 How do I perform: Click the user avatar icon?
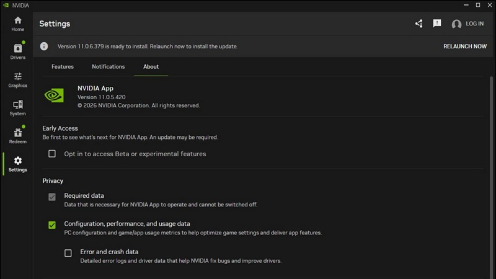[456, 24]
